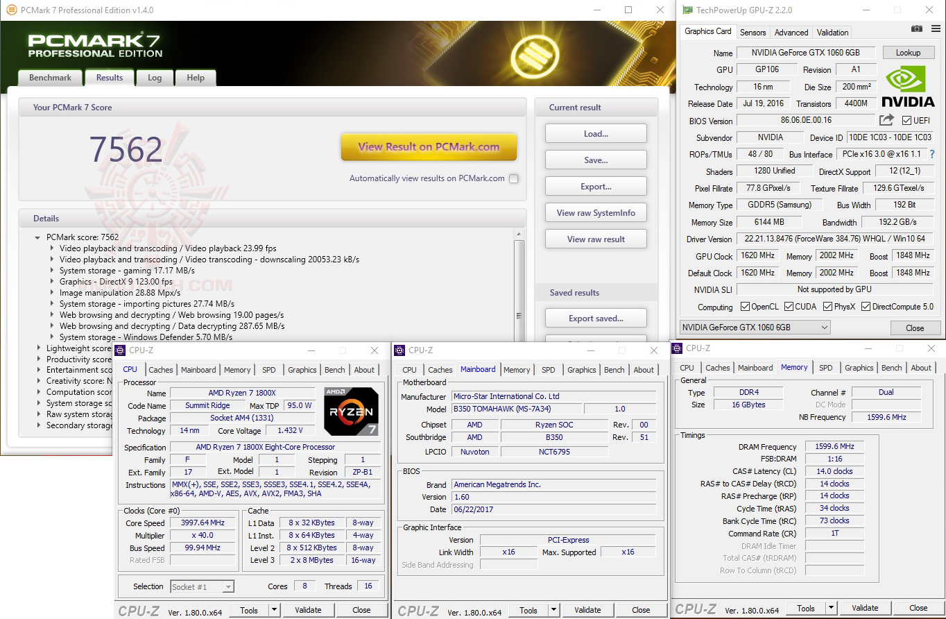Click the Lookup button in GPU-Z

click(x=908, y=53)
